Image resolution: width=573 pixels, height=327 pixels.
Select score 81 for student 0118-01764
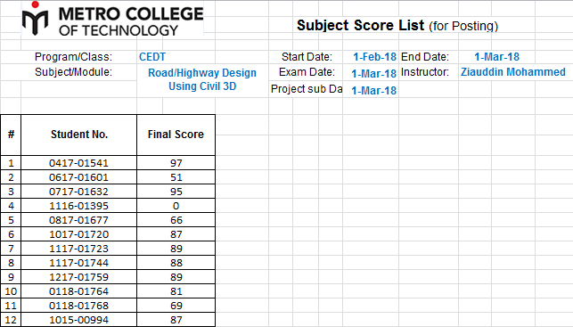tap(176, 291)
